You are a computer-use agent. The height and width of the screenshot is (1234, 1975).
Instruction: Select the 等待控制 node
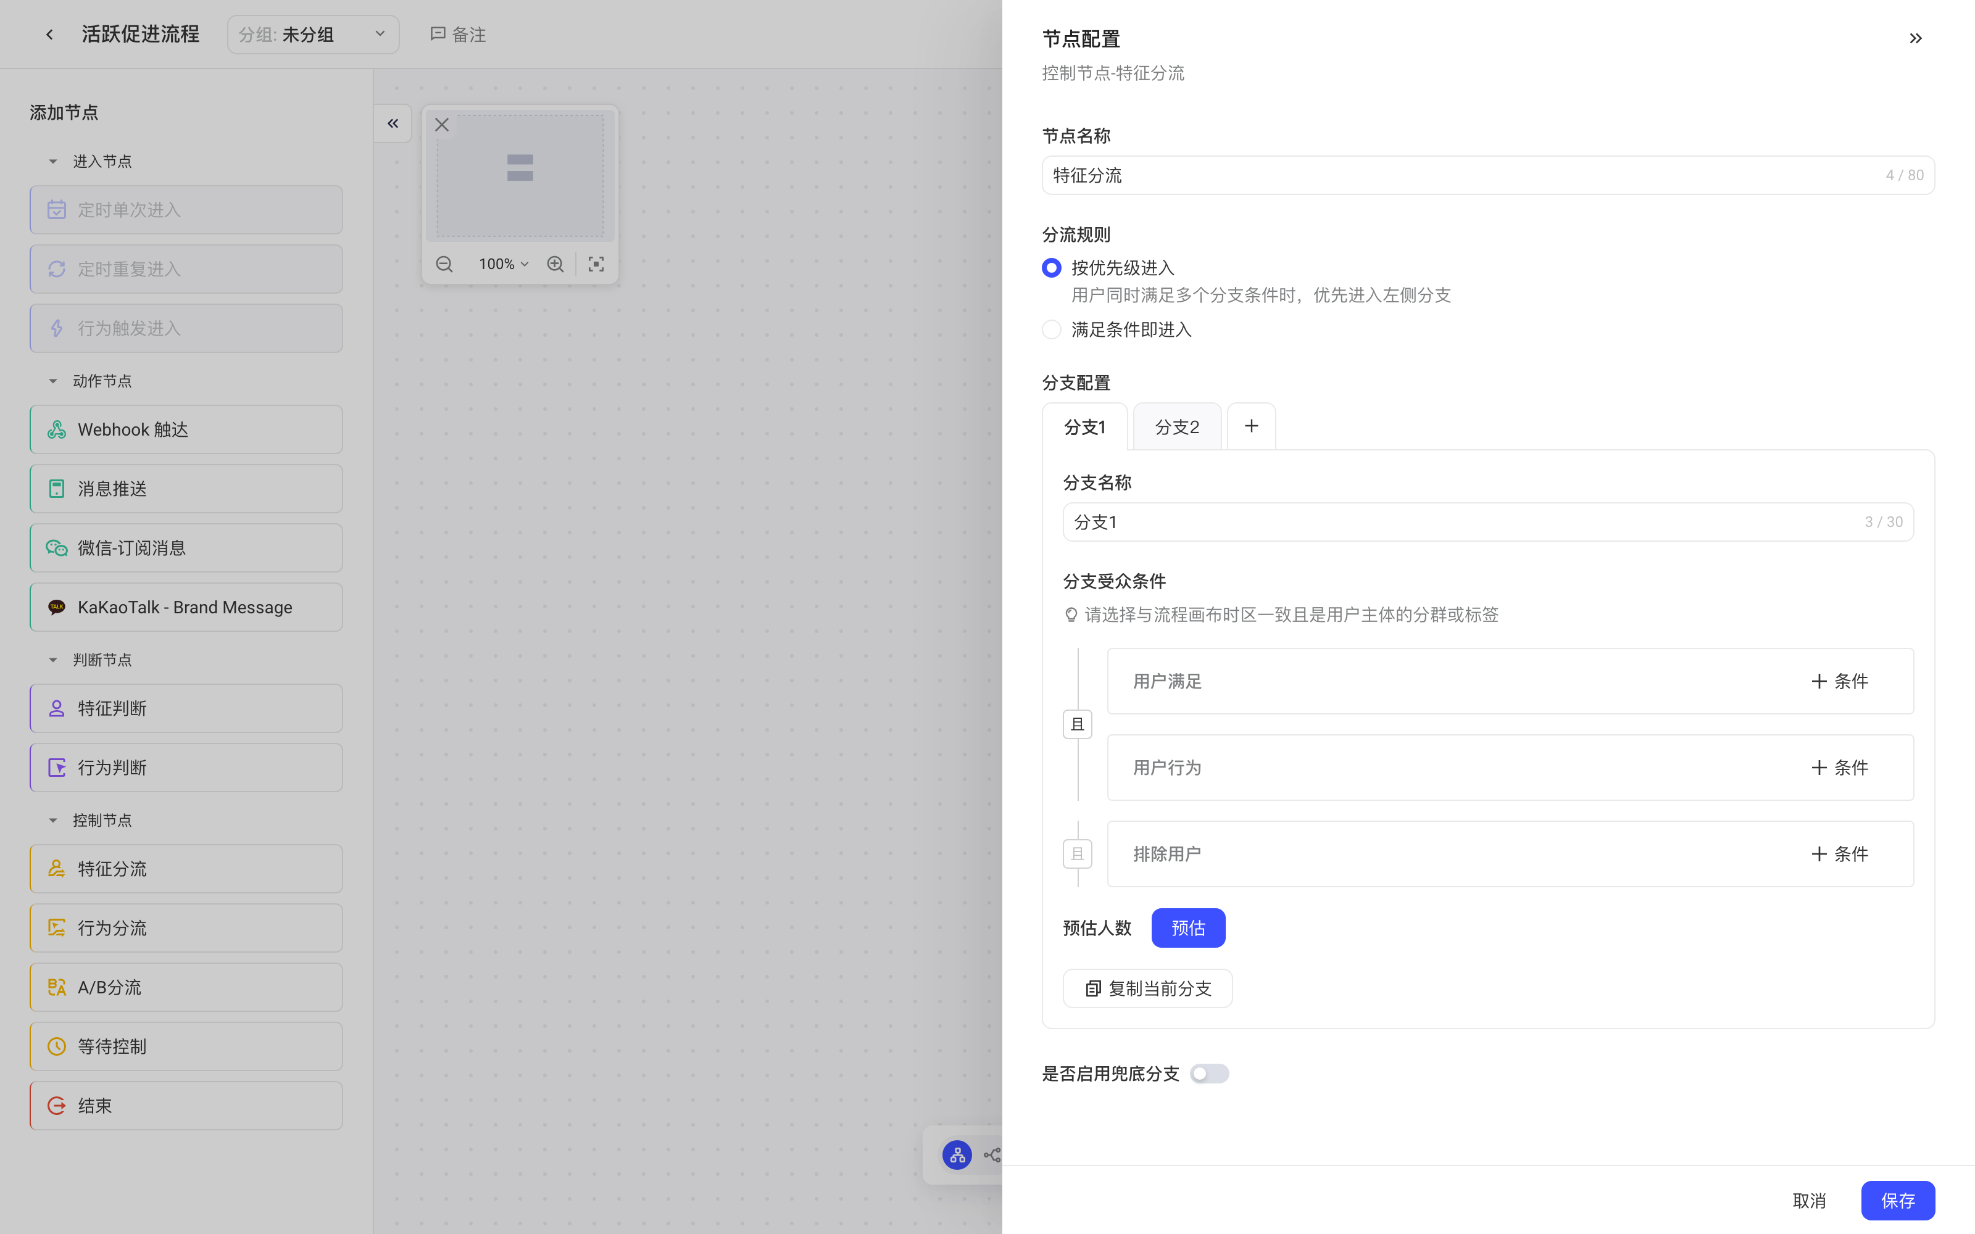click(186, 1046)
